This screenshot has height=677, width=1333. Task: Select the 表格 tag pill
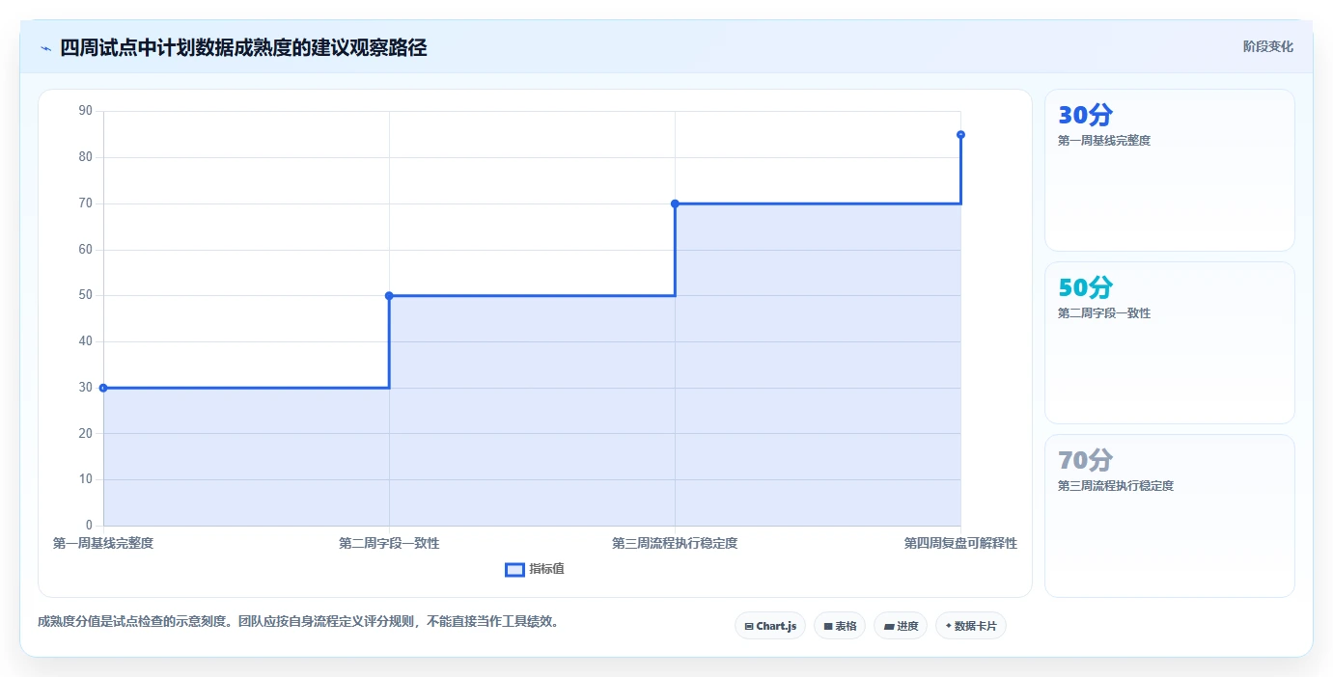coord(840,626)
